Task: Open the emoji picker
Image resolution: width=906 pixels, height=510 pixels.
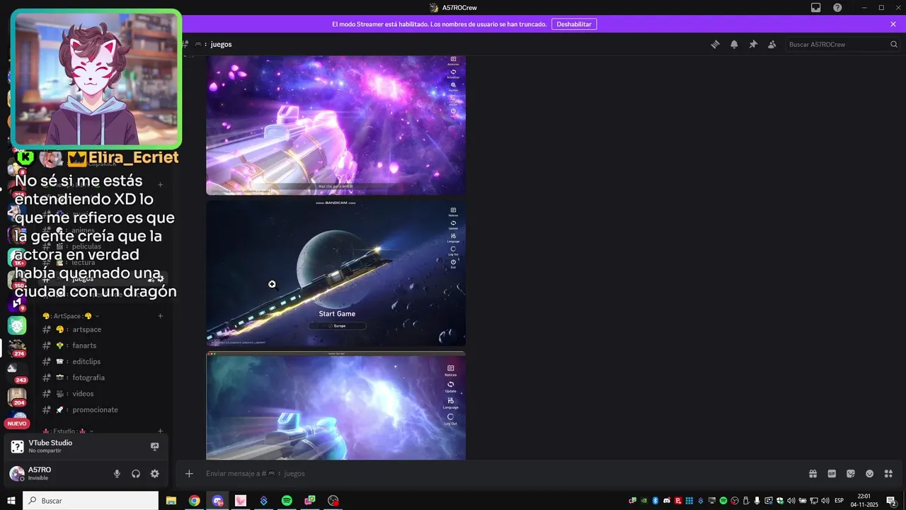Action: pos(869,474)
